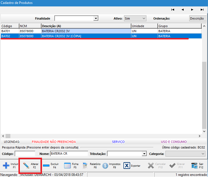Click BATERIA group cell in BAT01 row
208x177 pixels.
click(180, 31)
